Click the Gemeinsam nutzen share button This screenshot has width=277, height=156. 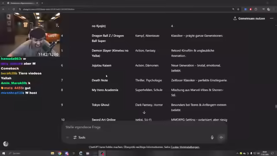tap(249, 18)
